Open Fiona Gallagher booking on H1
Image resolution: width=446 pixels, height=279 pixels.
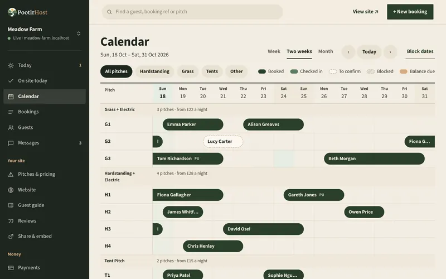[x=188, y=195]
